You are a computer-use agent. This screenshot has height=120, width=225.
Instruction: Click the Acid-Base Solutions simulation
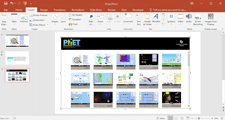80,62
